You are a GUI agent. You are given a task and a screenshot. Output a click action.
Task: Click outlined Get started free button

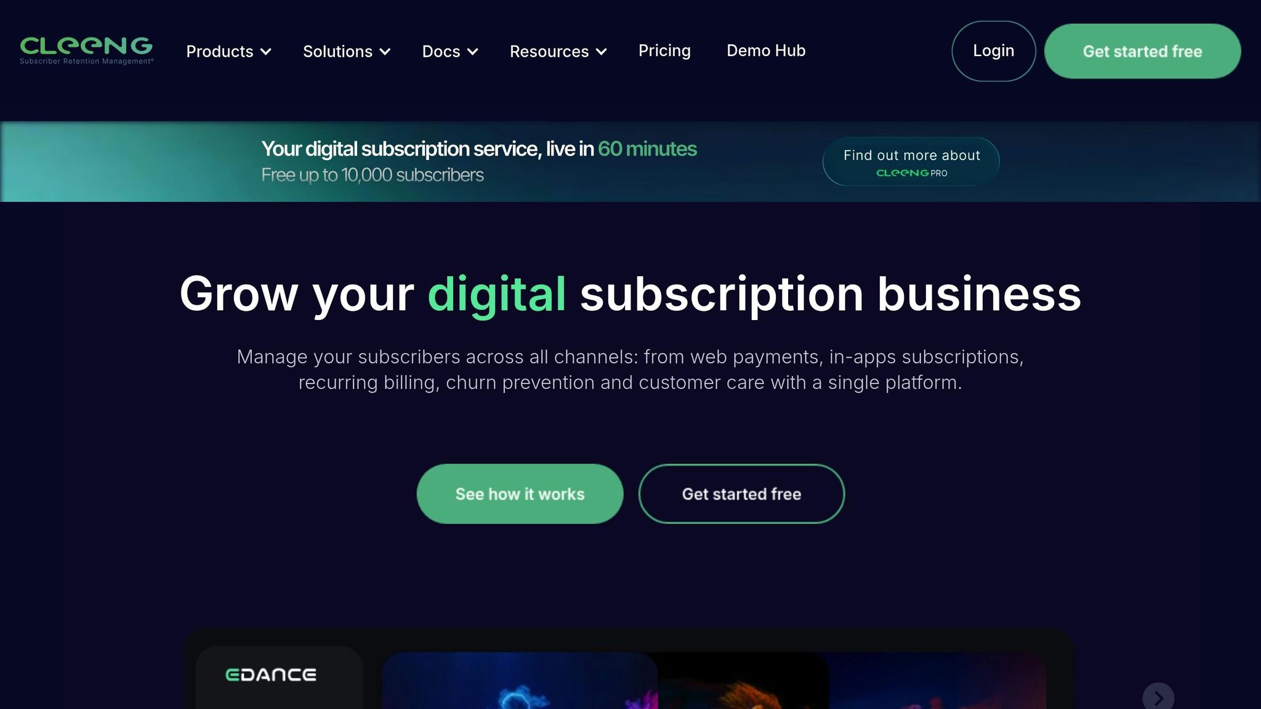click(x=741, y=494)
